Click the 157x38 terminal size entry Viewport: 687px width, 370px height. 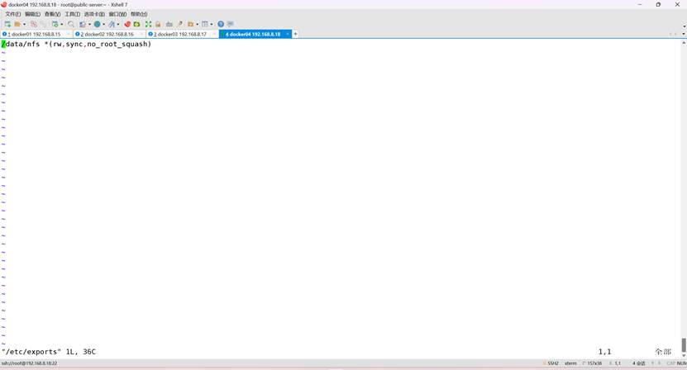pyautogui.click(x=593, y=363)
